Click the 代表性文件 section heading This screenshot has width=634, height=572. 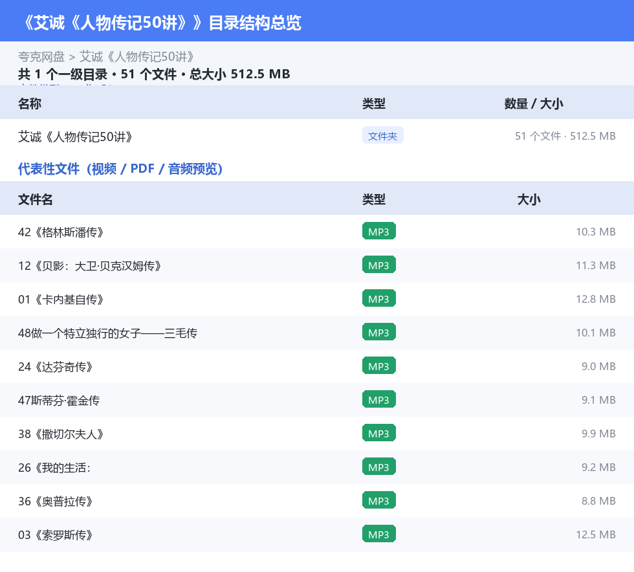[x=120, y=169]
